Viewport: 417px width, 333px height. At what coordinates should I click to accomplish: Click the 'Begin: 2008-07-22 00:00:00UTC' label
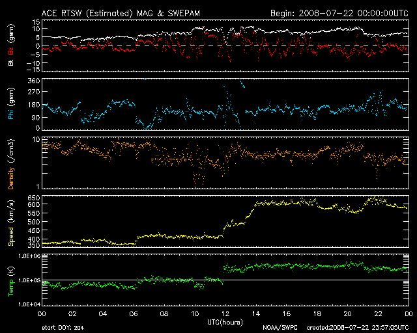point(339,13)
